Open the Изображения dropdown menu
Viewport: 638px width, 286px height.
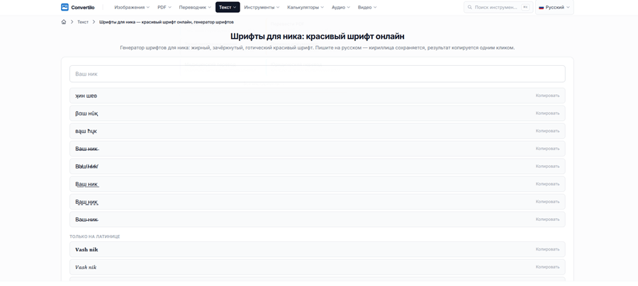coord(132,7)
